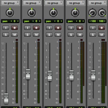Select the third channel's pan value display
108x108 pixels.
(54, 21)
